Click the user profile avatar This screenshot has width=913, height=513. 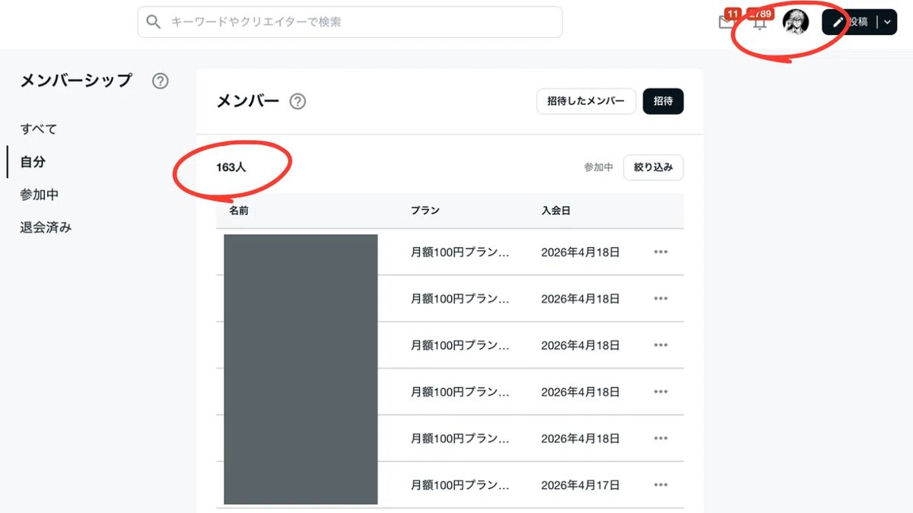tap(796, 21)
